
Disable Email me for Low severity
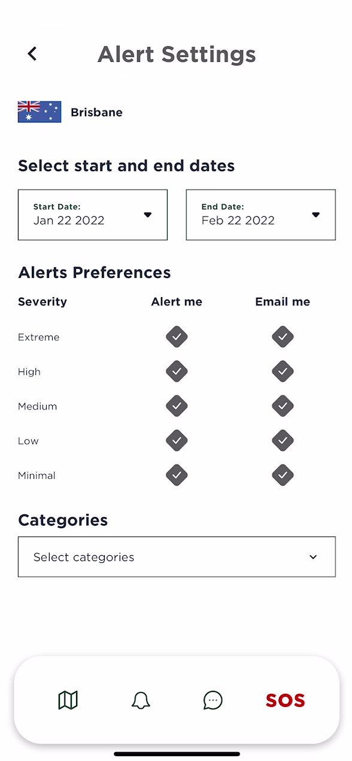tap(283, 440)
